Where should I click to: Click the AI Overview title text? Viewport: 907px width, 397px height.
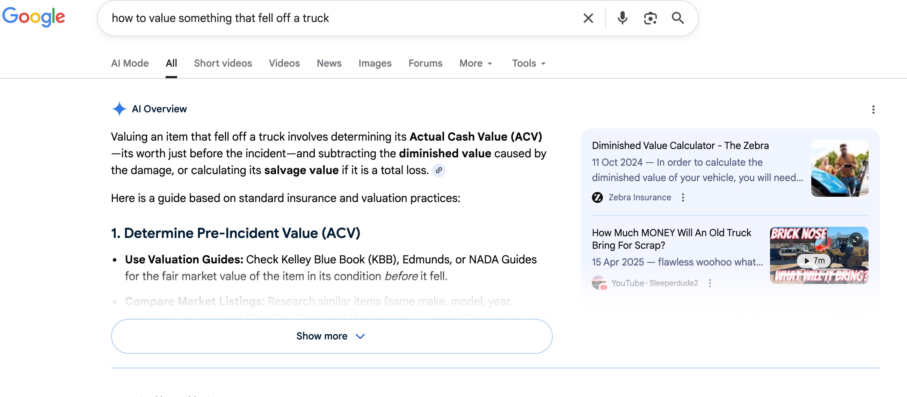pyautogui.click(x=159, y=109)
